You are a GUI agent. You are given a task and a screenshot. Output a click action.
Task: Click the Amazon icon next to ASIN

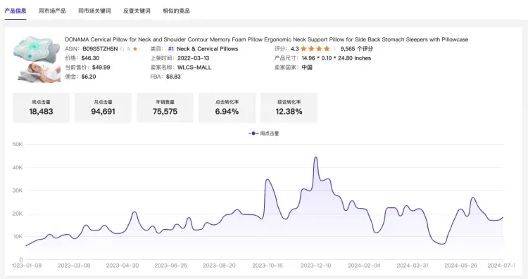pos(128,49)
